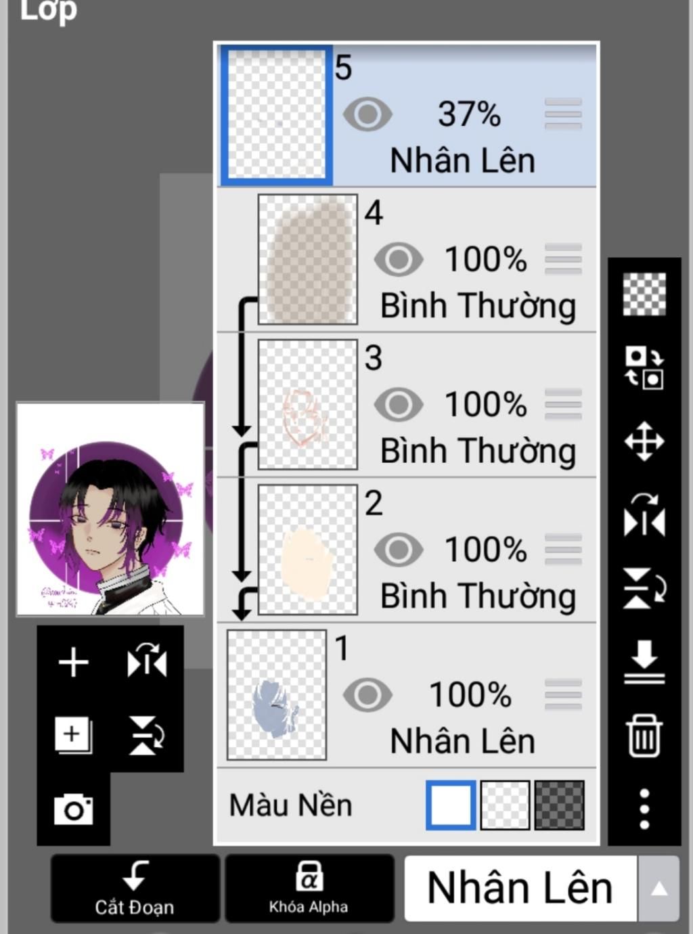The height and width of the screenshot is (934, 693).
Task: Select the move transform arrows icon
Action: coord(644,442)
